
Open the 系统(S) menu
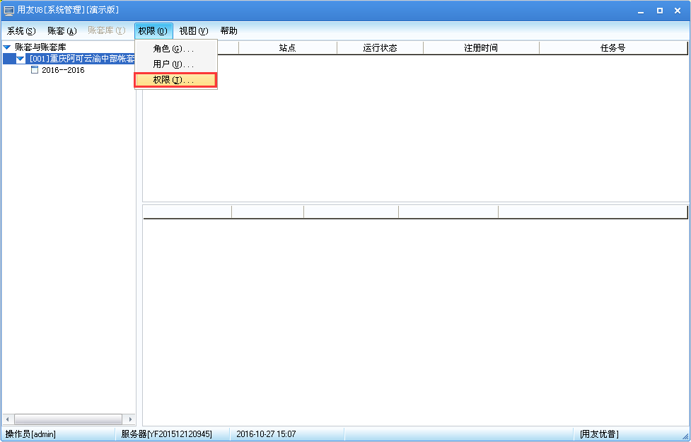[x=18, y=31]
